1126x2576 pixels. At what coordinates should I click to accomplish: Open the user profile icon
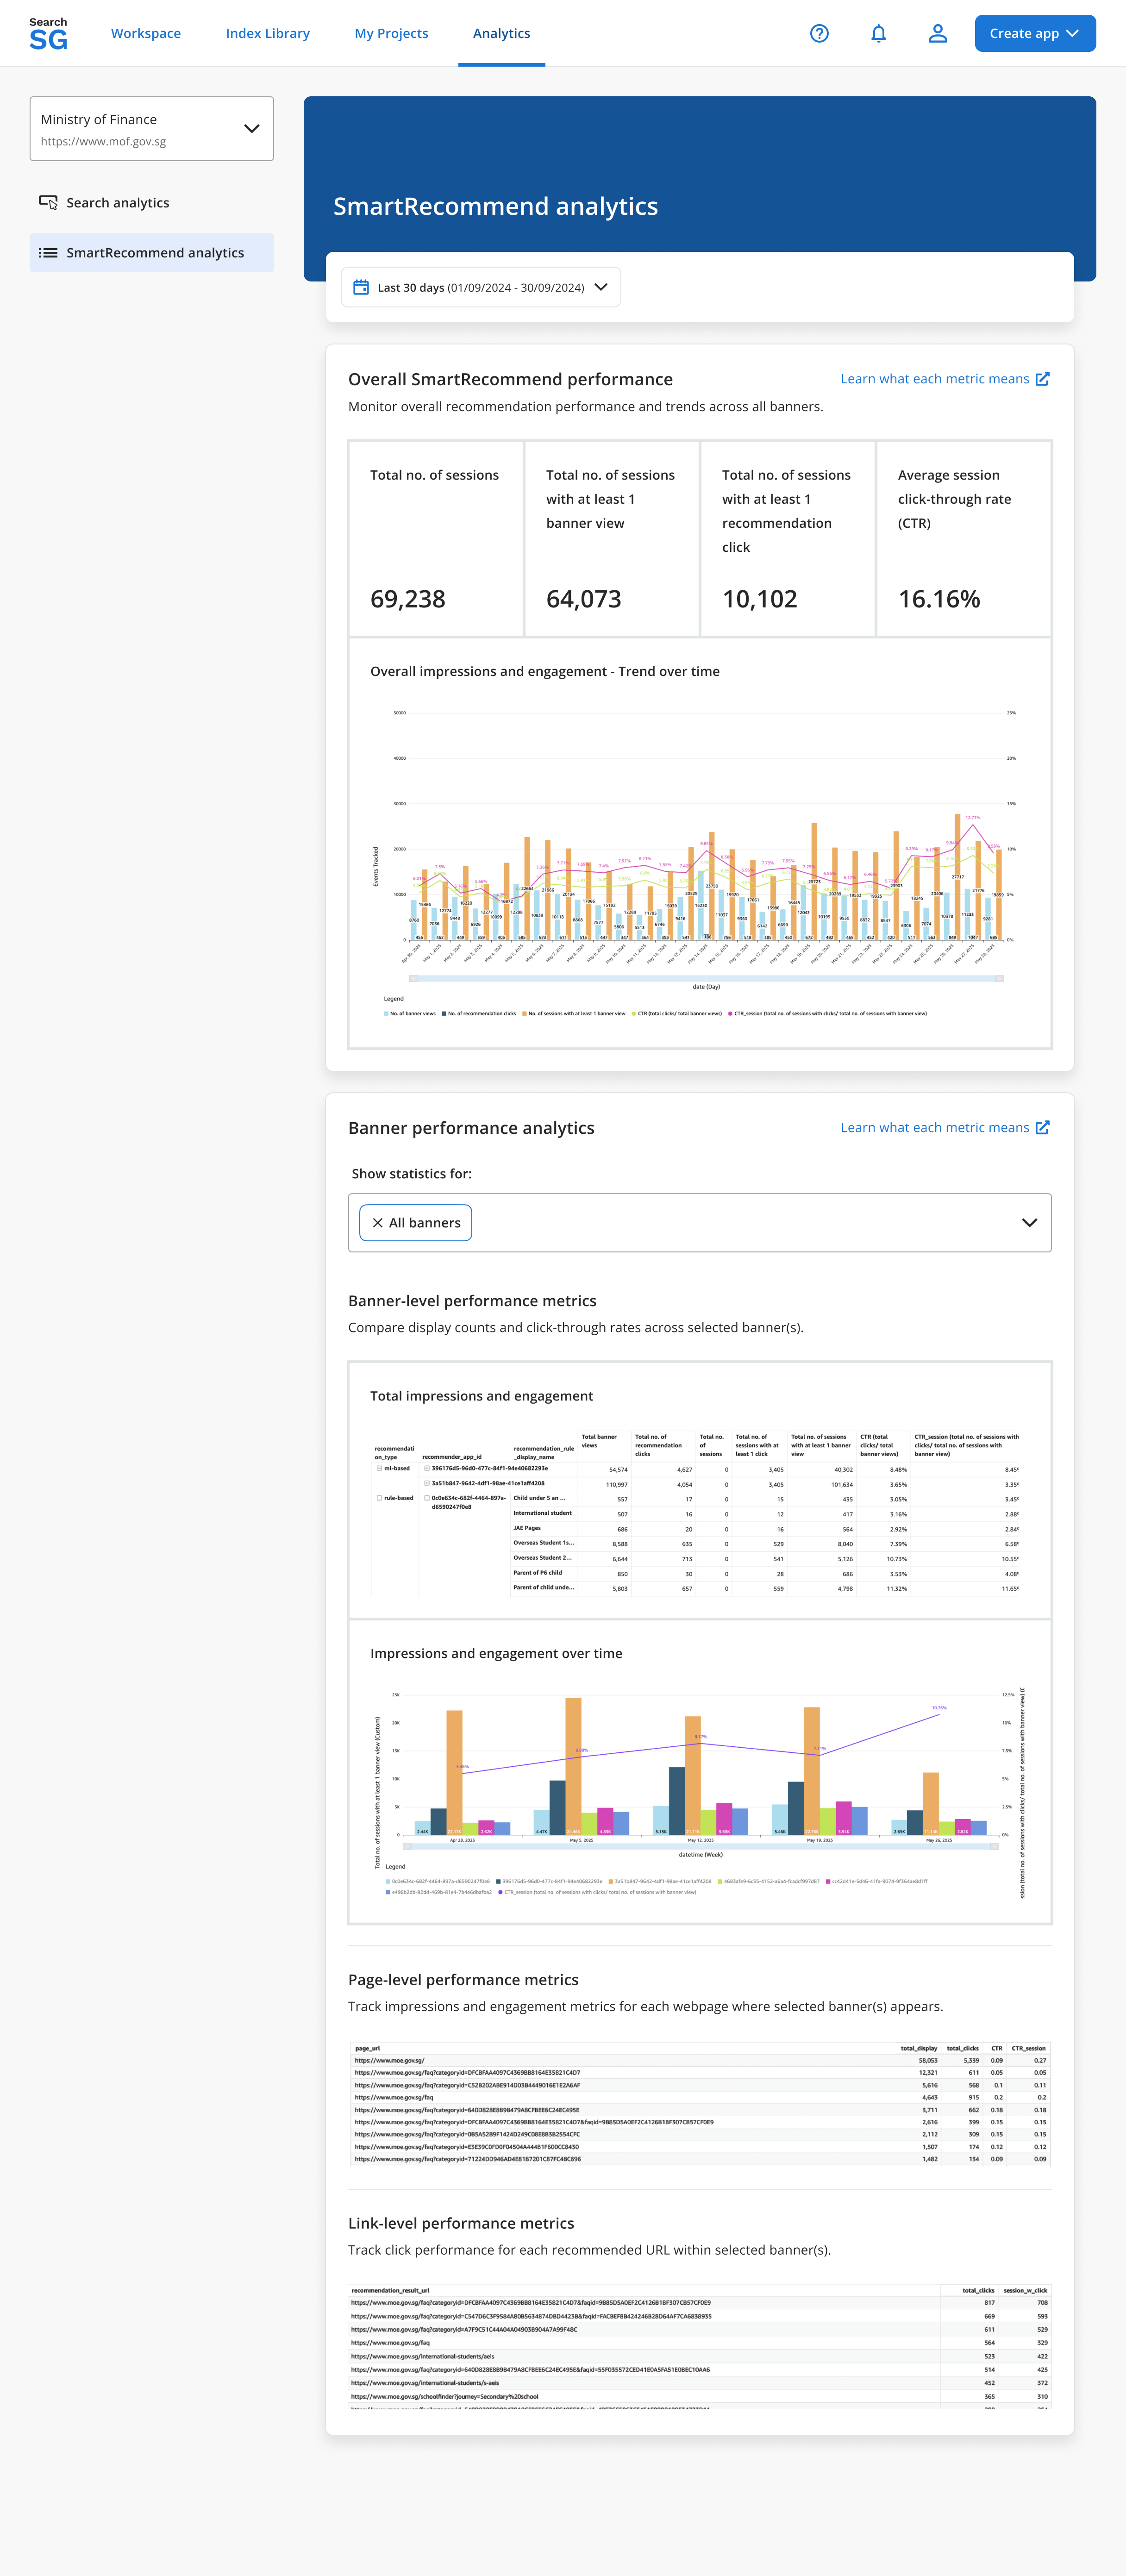coord(937,33)
